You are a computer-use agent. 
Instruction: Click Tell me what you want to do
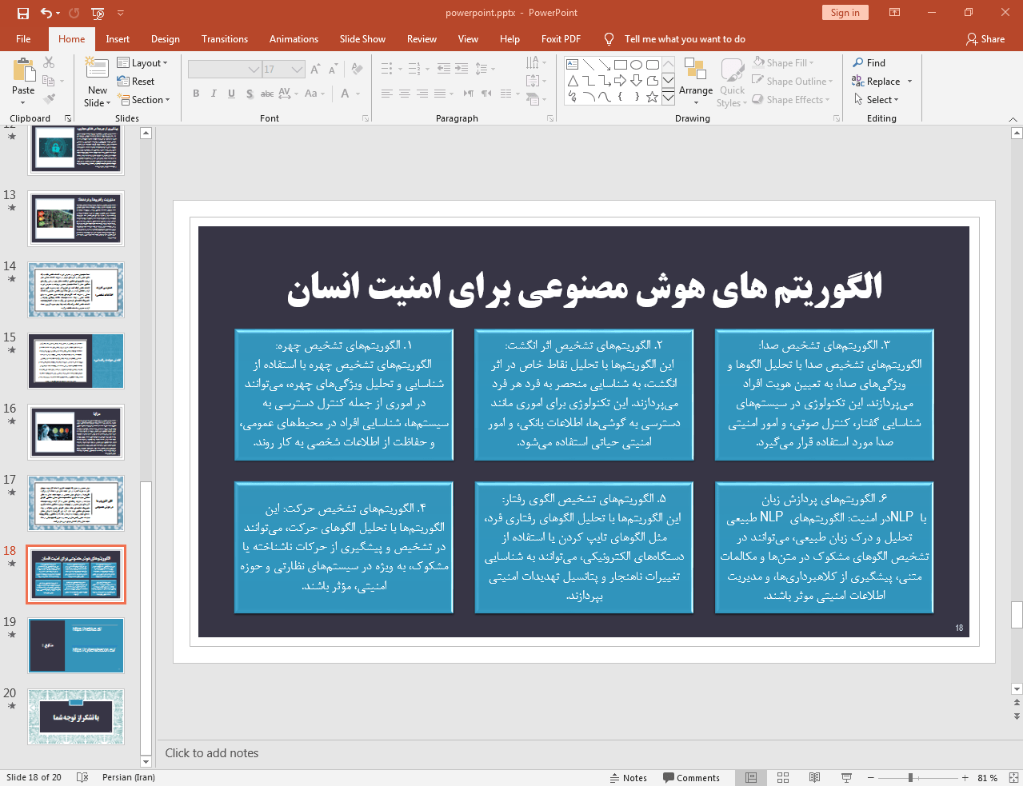pos(685,39)
